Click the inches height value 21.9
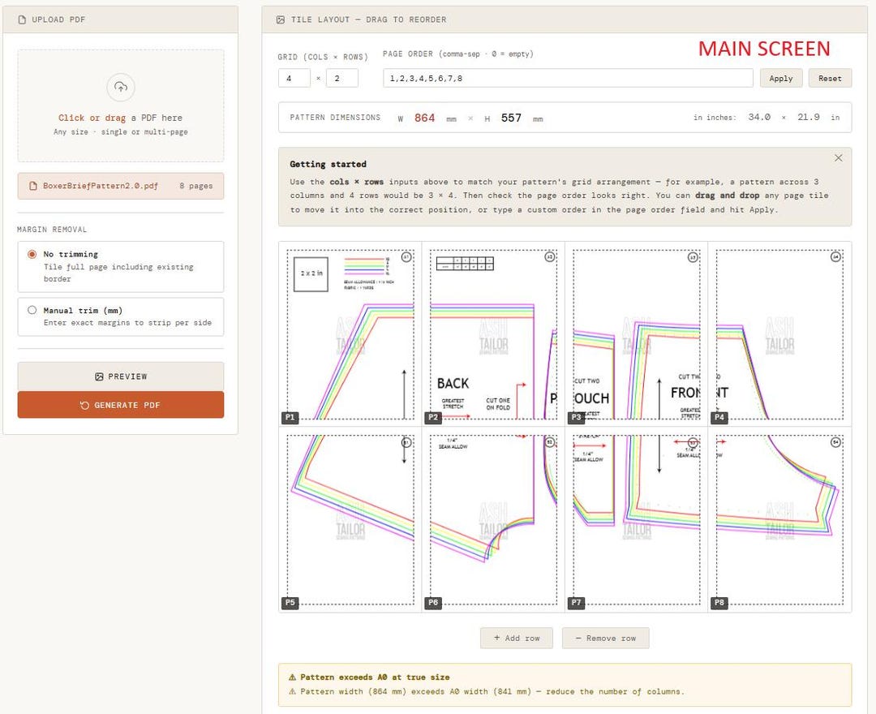 [809, 118]
